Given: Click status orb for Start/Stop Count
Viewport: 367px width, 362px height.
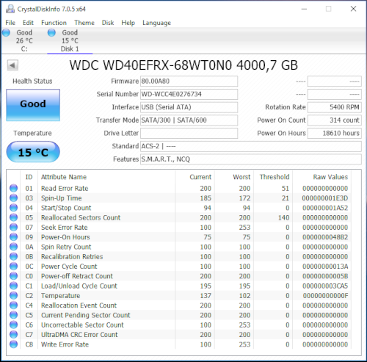Looking at the screenshot, I should coord(14,208).
